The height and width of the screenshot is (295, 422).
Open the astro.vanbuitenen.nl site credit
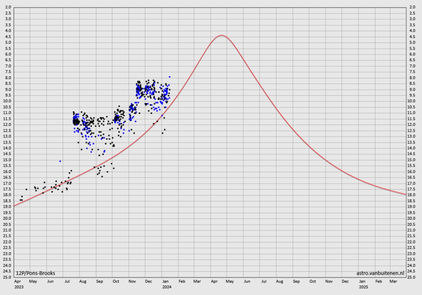coord(380,273)
